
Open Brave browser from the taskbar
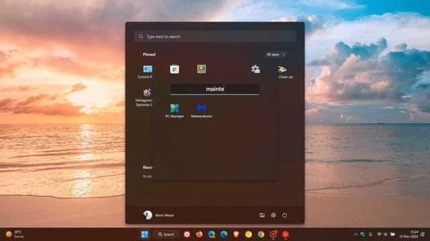pyautogui.click(x=236, y=234)
